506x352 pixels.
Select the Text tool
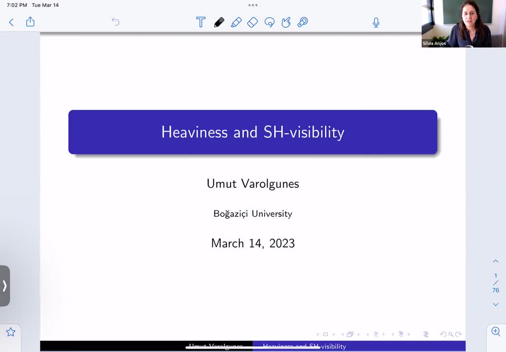click(x=200, y=22)
